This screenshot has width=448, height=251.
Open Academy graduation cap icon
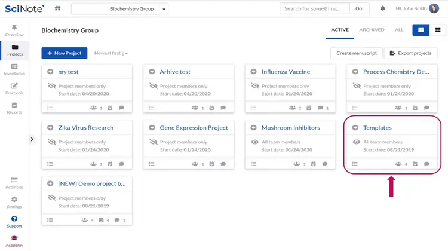(14, 238)
